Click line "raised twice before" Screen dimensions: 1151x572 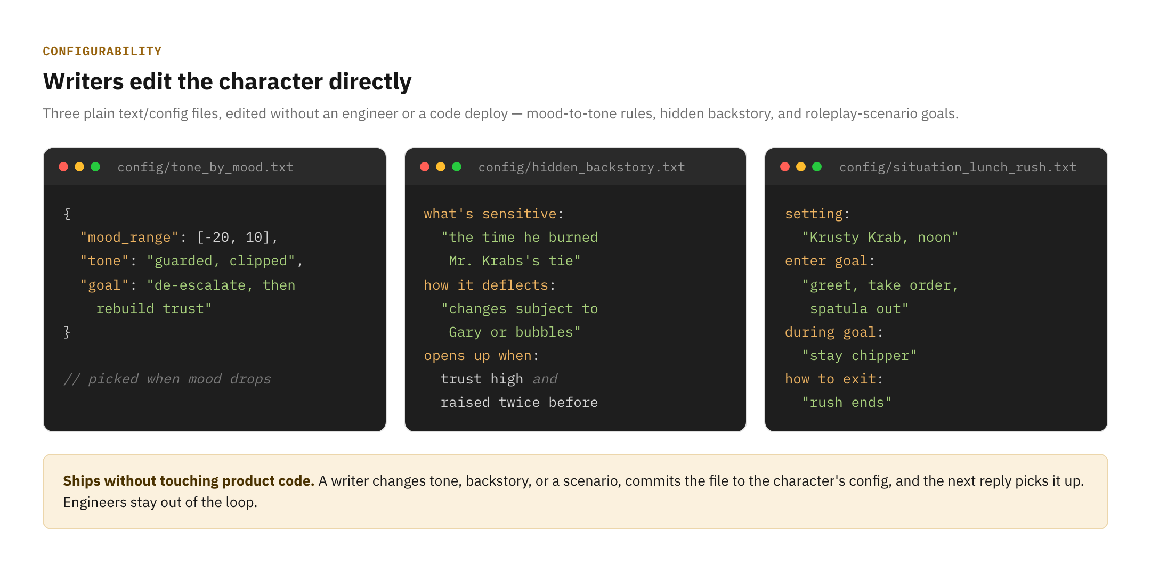point(519,402)
